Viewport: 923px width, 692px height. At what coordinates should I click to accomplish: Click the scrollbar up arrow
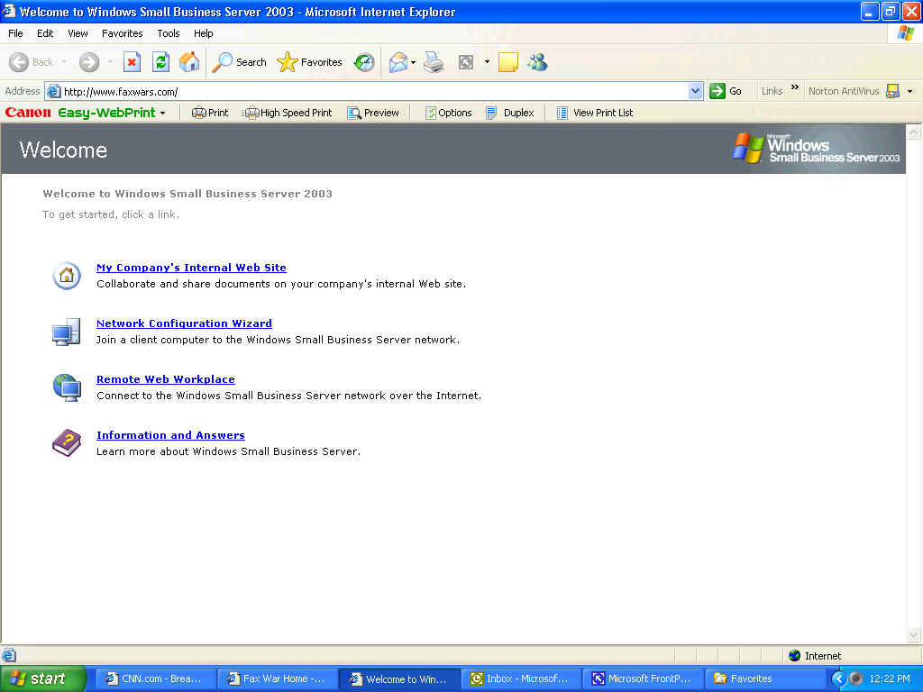point(914,132)
